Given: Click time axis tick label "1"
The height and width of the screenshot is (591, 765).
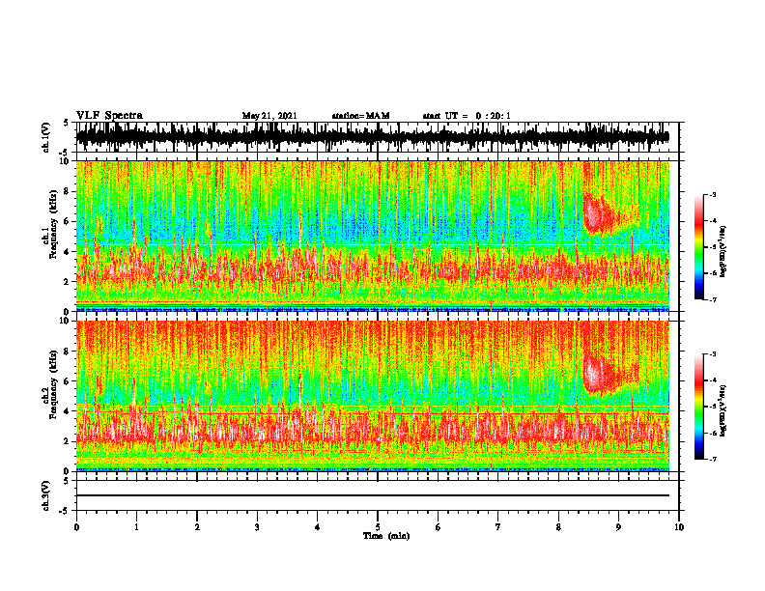Looking at the screenshot, I should 136,527.
